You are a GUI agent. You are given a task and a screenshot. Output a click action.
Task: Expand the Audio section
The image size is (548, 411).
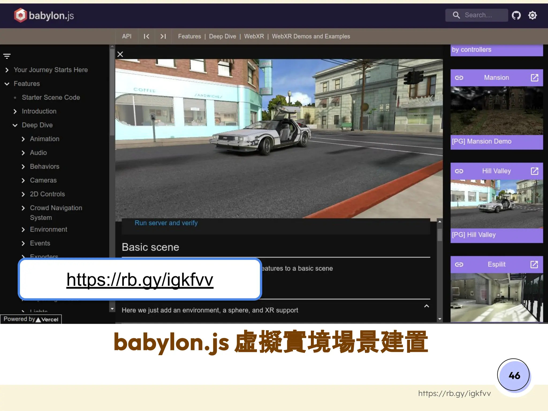tap(23, 153)
